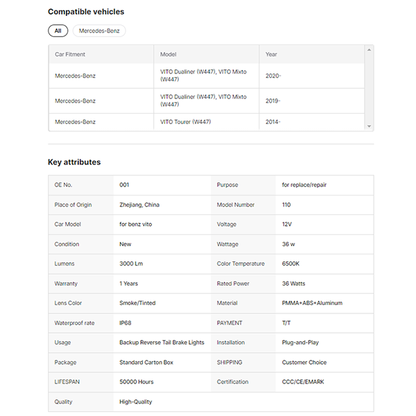
Task: Click the scroll up arrow in vehicles table
Action: click(x=370, y=50)
